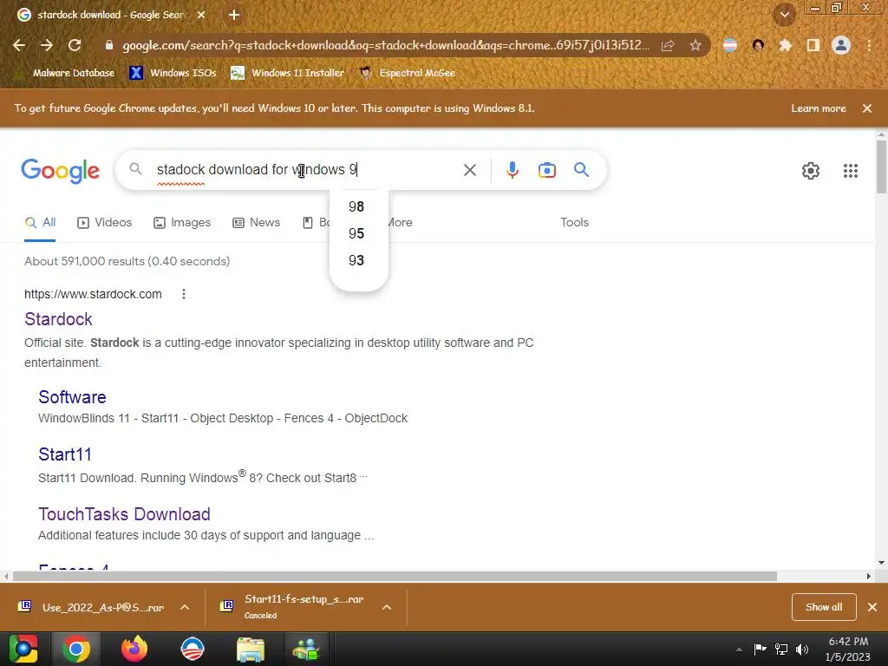
Task: Open the search Tools options
Action: (574, 223)
